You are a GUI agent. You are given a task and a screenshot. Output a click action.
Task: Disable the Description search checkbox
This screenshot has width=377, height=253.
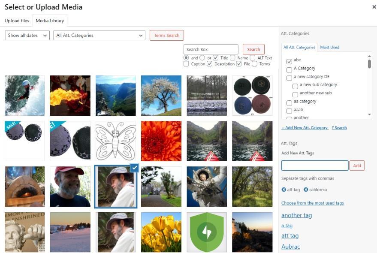(209, 64)
